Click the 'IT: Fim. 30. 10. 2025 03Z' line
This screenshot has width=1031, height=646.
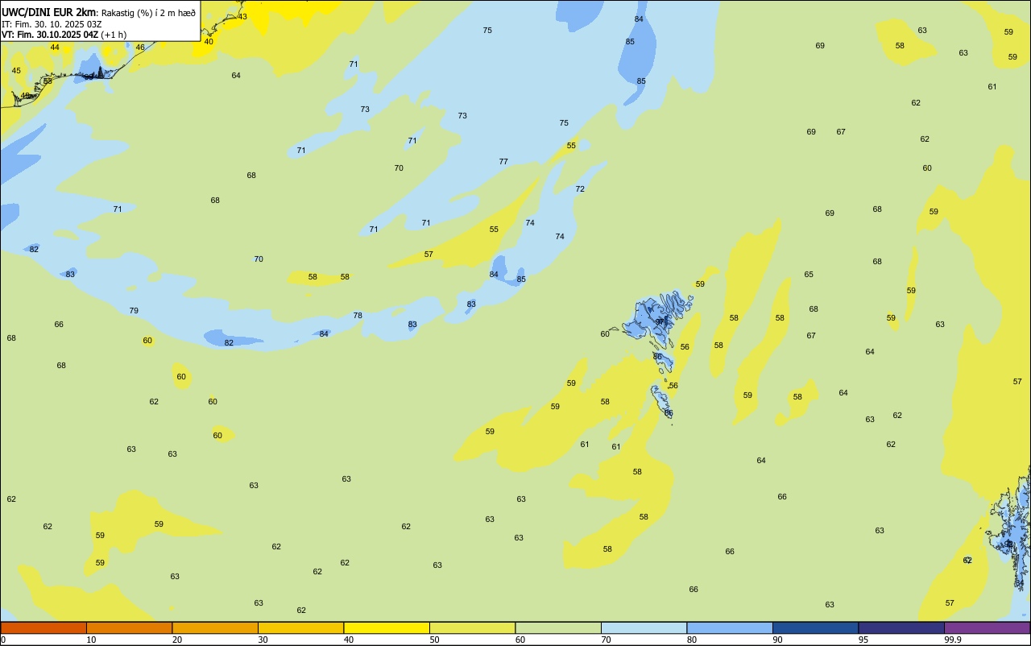(x=52, y=23)
